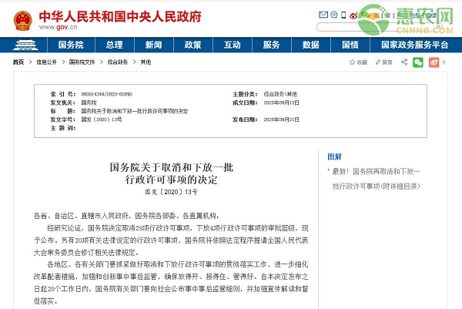The image size is (462, 309).
Task: Click the document title 国务院关于取消和下放一批
Action: pos(172,167)
